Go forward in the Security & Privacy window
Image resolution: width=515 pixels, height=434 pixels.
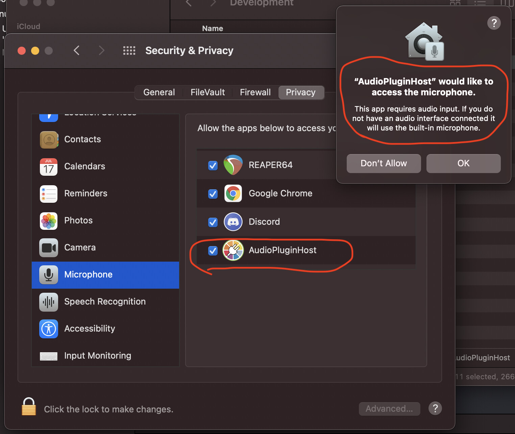click(x=101, y=51)
